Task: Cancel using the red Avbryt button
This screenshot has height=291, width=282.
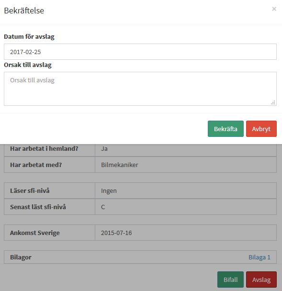Action: coord(261,129)
